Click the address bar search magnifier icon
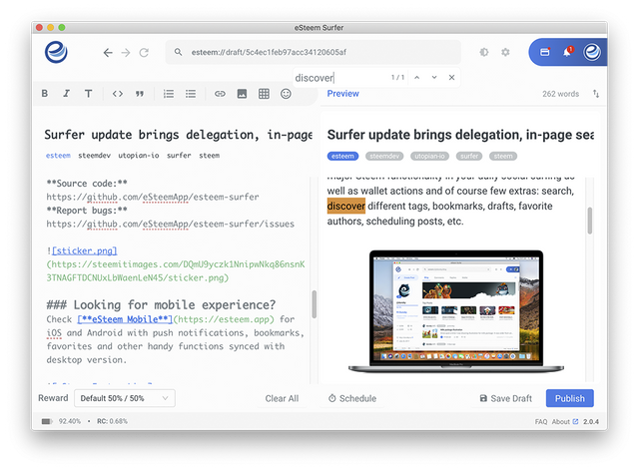 pyautogui.click(x=178, y=52)
